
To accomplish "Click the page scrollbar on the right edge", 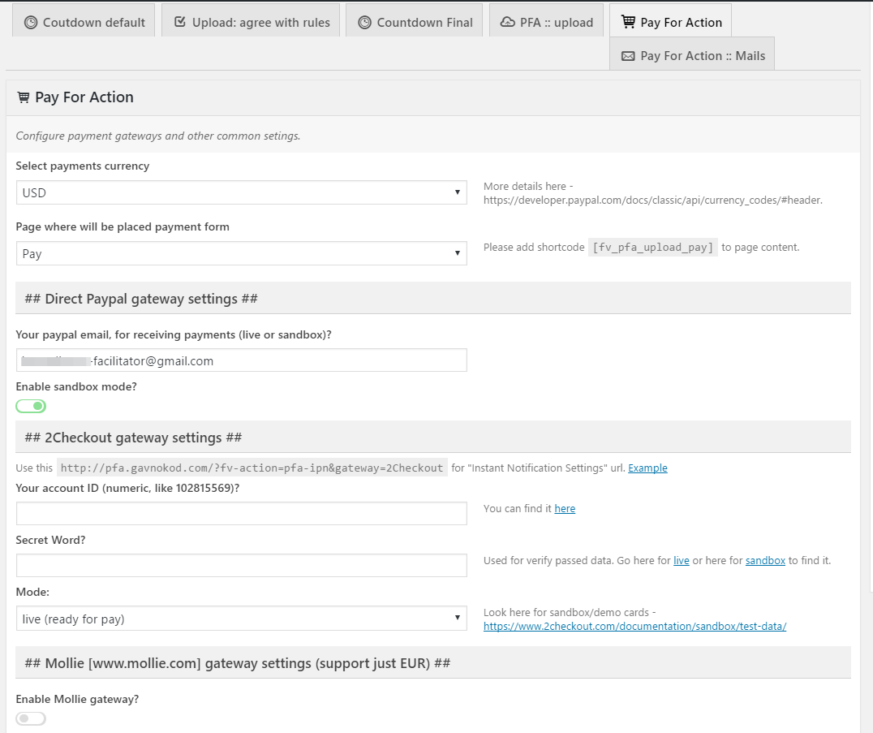I will tap(871, 295).
